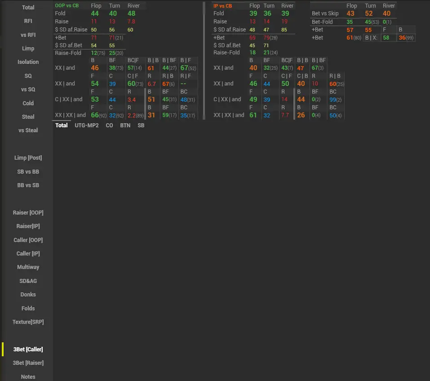Filter by UTG-MP2 position tab
The height and width of the screenshot is (381, 430).
(86, 126)
